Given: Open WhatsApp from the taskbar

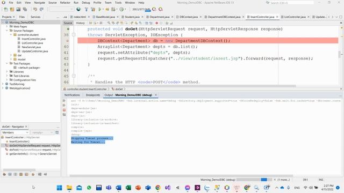Looking at the screenshot, I should click(x=89, y=188).
